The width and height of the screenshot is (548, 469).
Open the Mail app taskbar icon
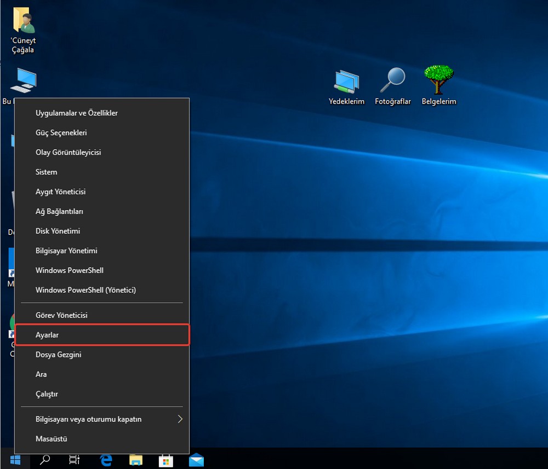(196, 459)
